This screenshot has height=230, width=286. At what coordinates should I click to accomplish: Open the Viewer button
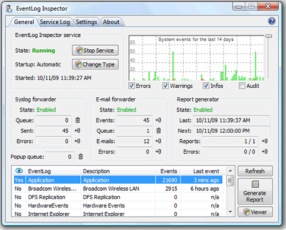tap(255, 212)
